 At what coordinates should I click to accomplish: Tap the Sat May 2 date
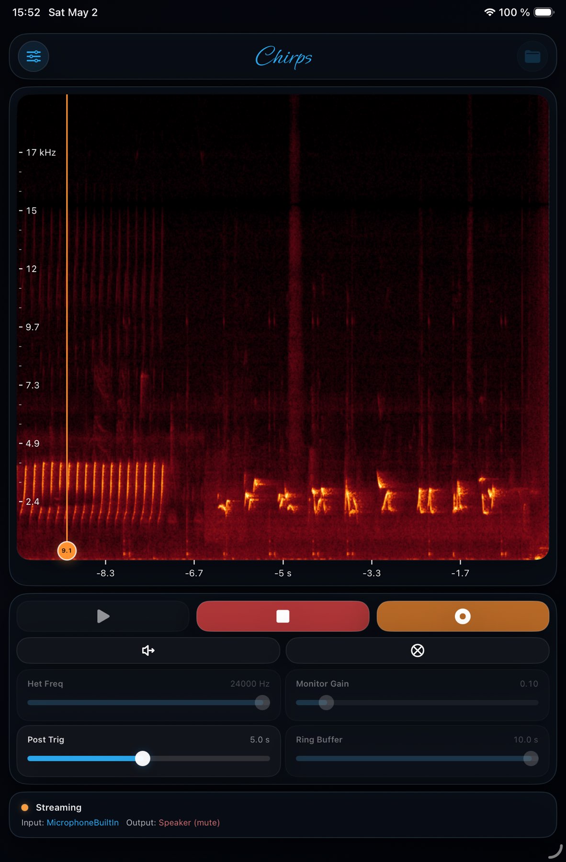(73, 12)
